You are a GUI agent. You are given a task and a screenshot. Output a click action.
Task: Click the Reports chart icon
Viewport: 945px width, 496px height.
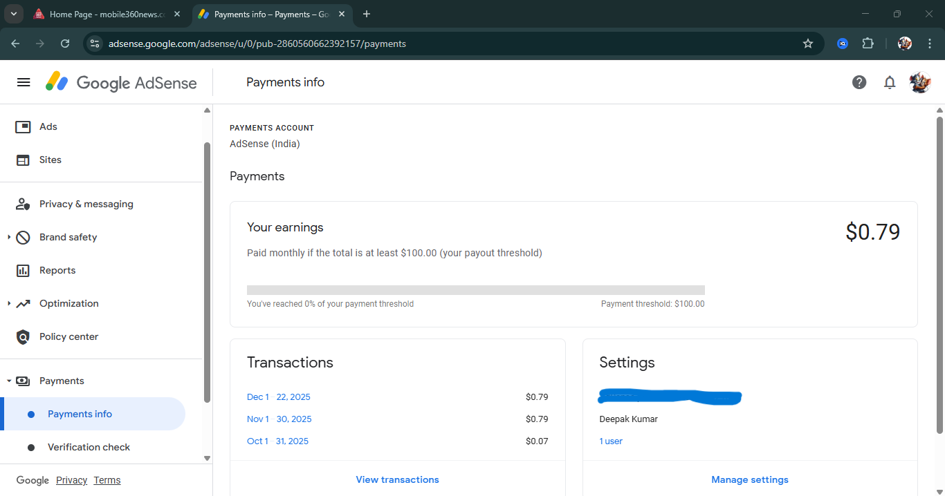point(23,271)
